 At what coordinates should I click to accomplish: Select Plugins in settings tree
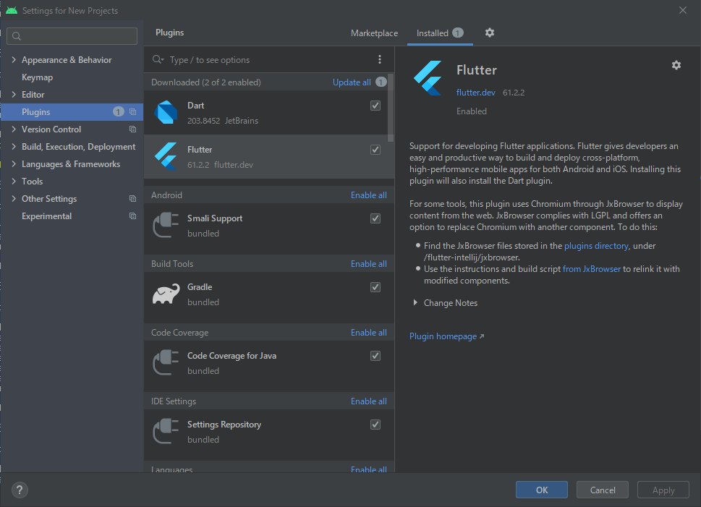coord(72,112)
